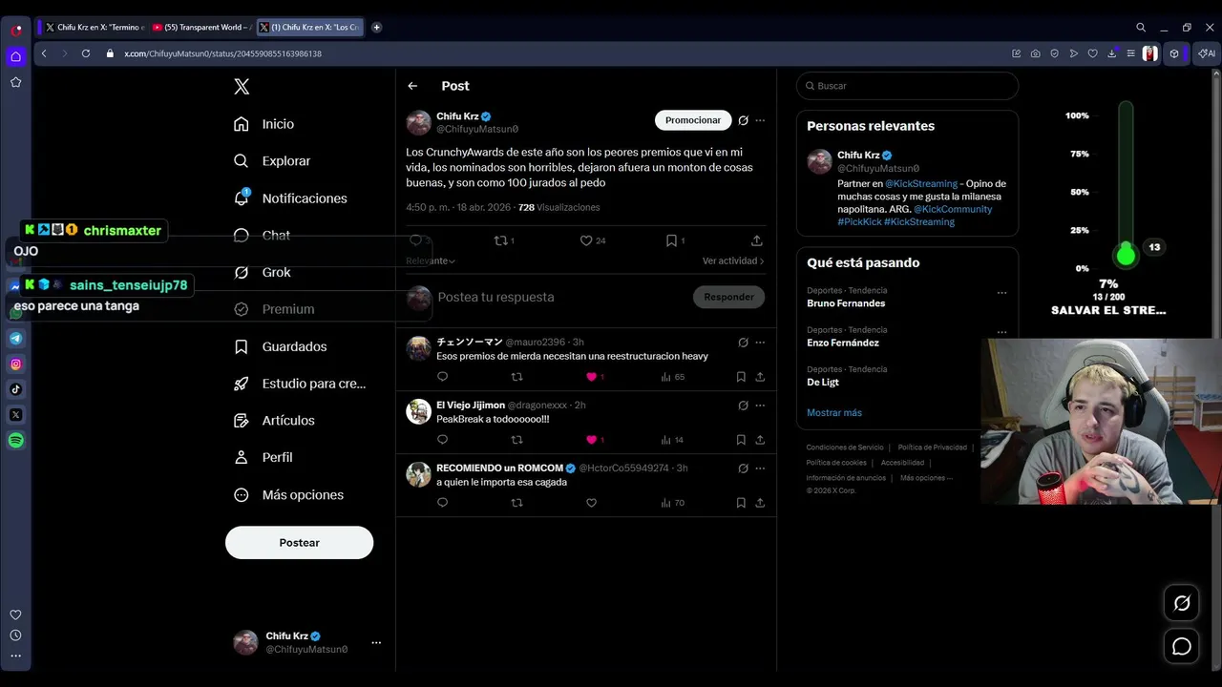The height and width of the screenshot is (687, 1222).
Task: Share the main post via share icon
Action: pos(756,240)
